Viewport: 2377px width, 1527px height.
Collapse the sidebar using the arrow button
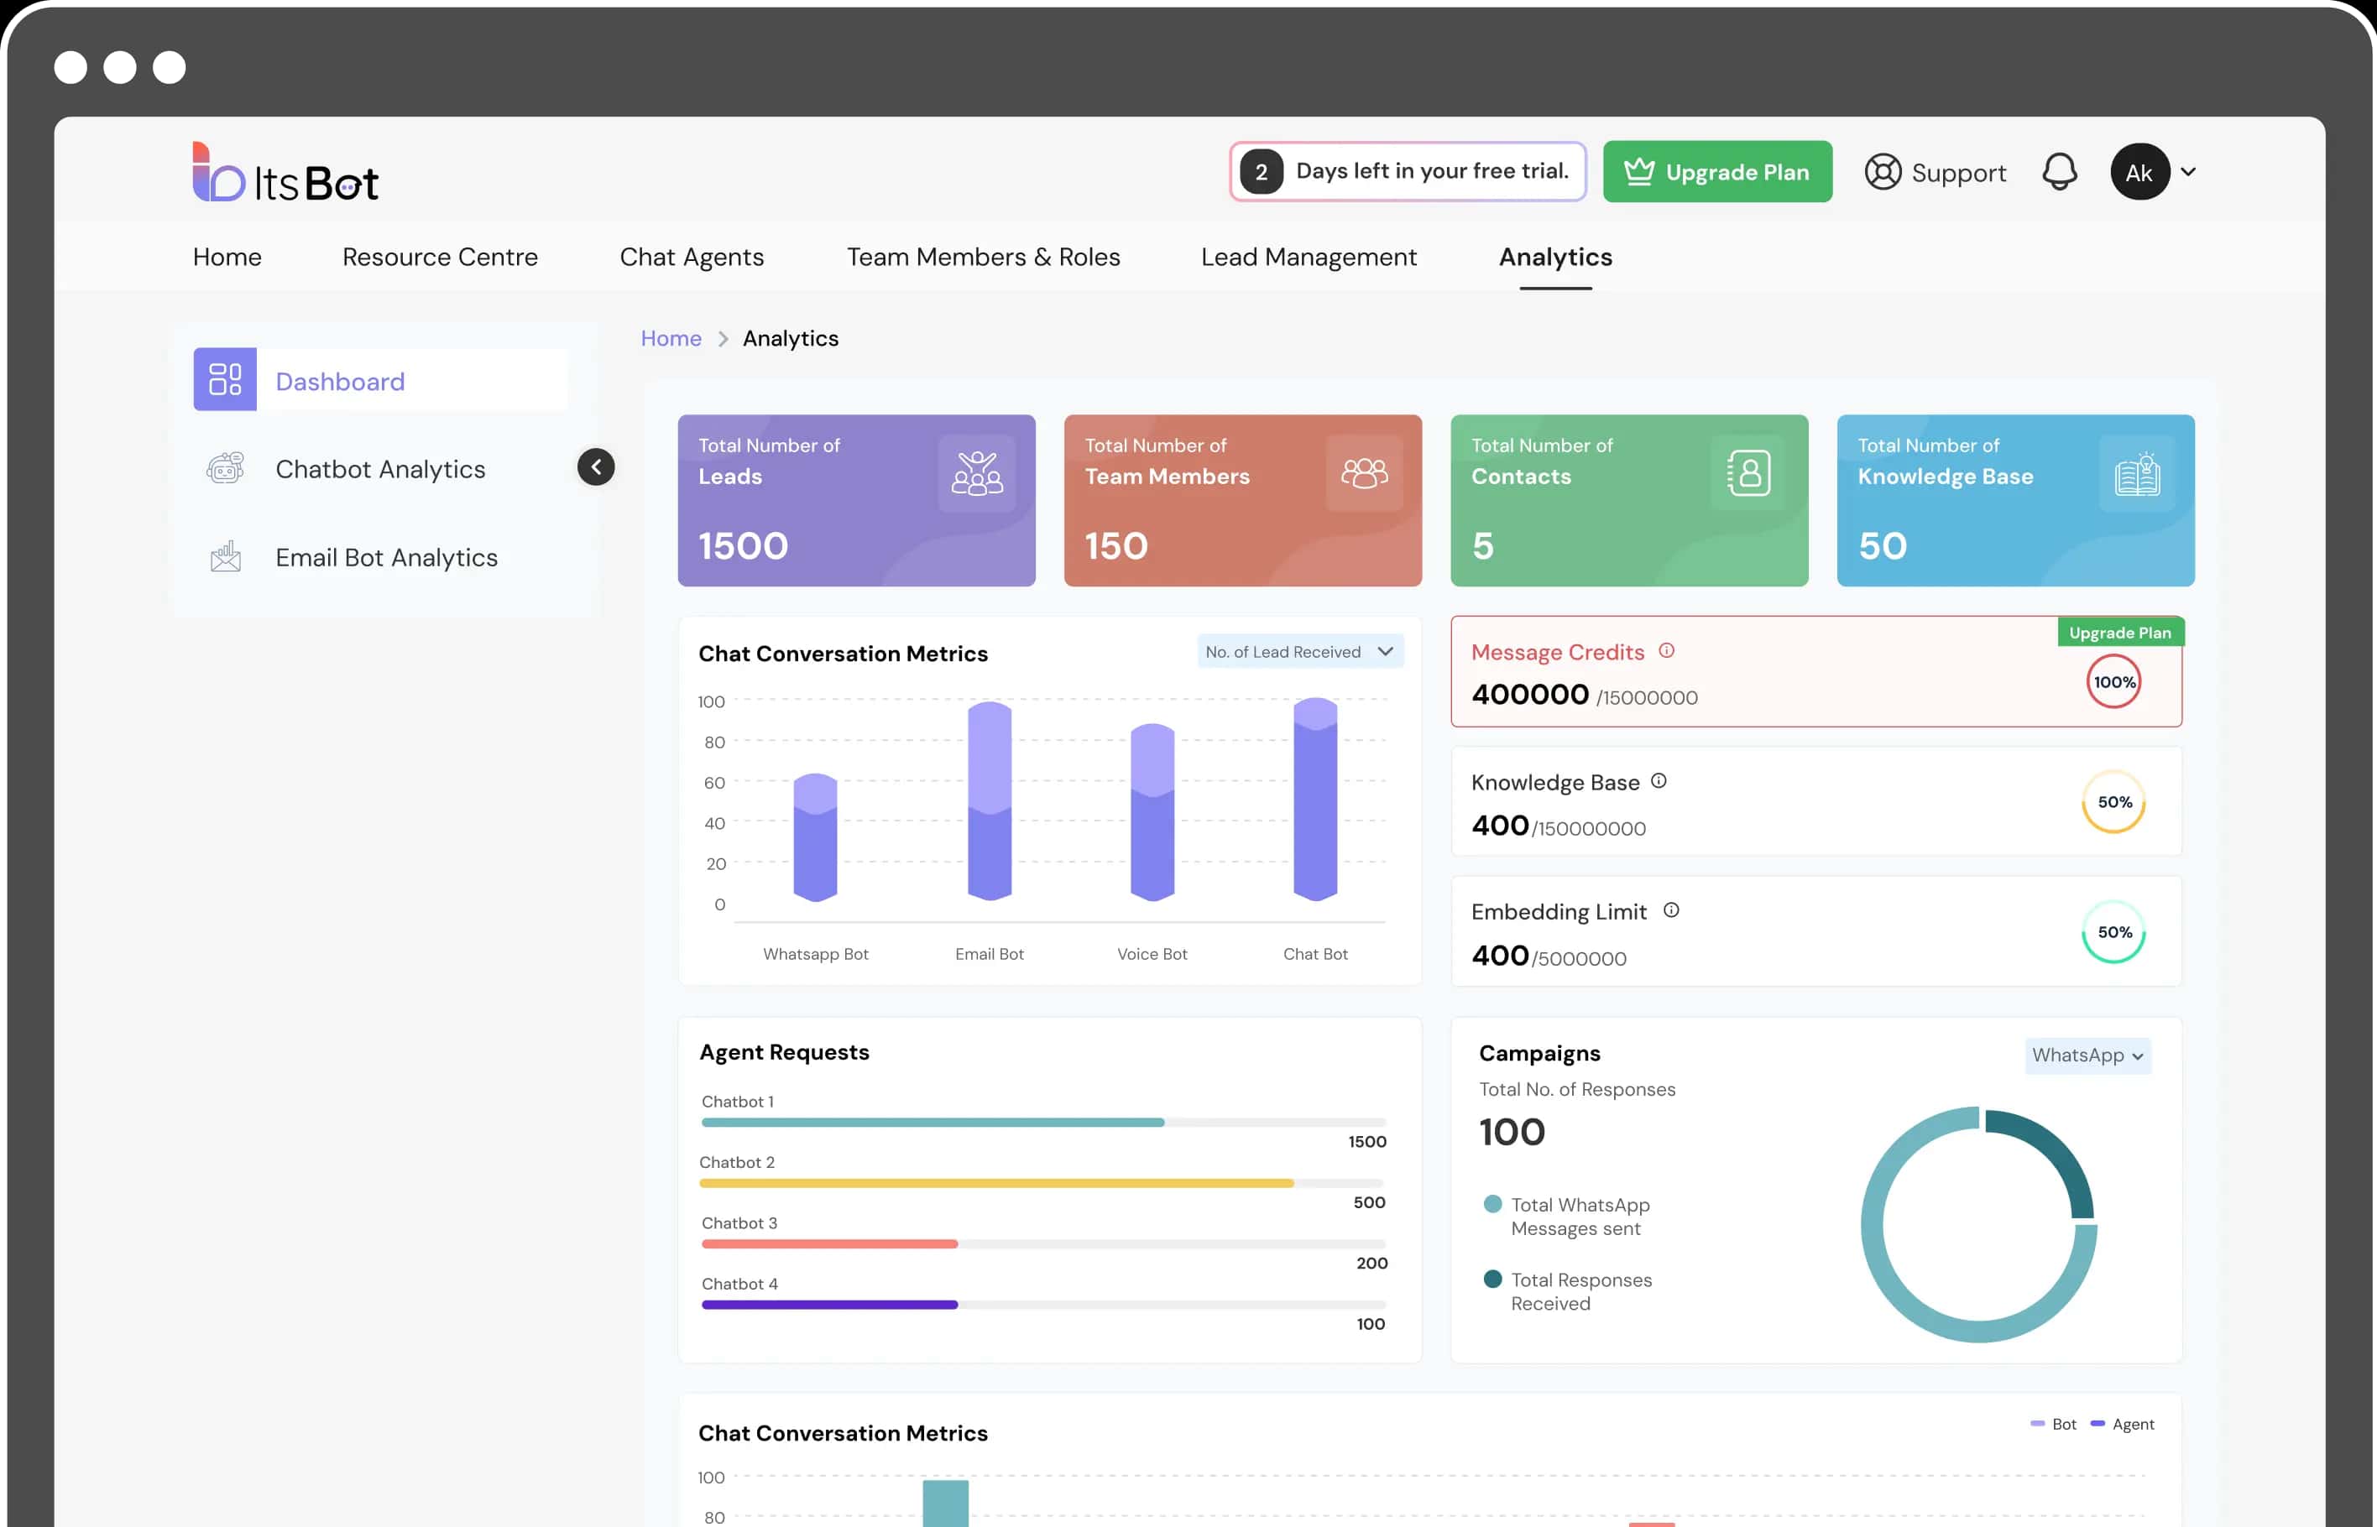596,466
